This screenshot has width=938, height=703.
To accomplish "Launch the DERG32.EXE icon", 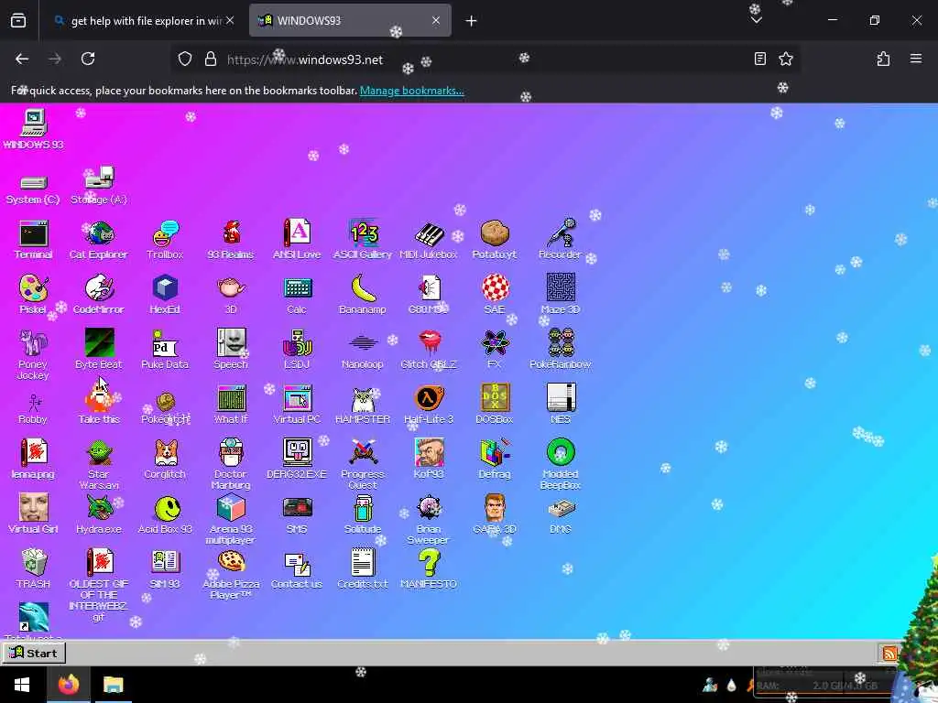I will [x=297, y=460].
